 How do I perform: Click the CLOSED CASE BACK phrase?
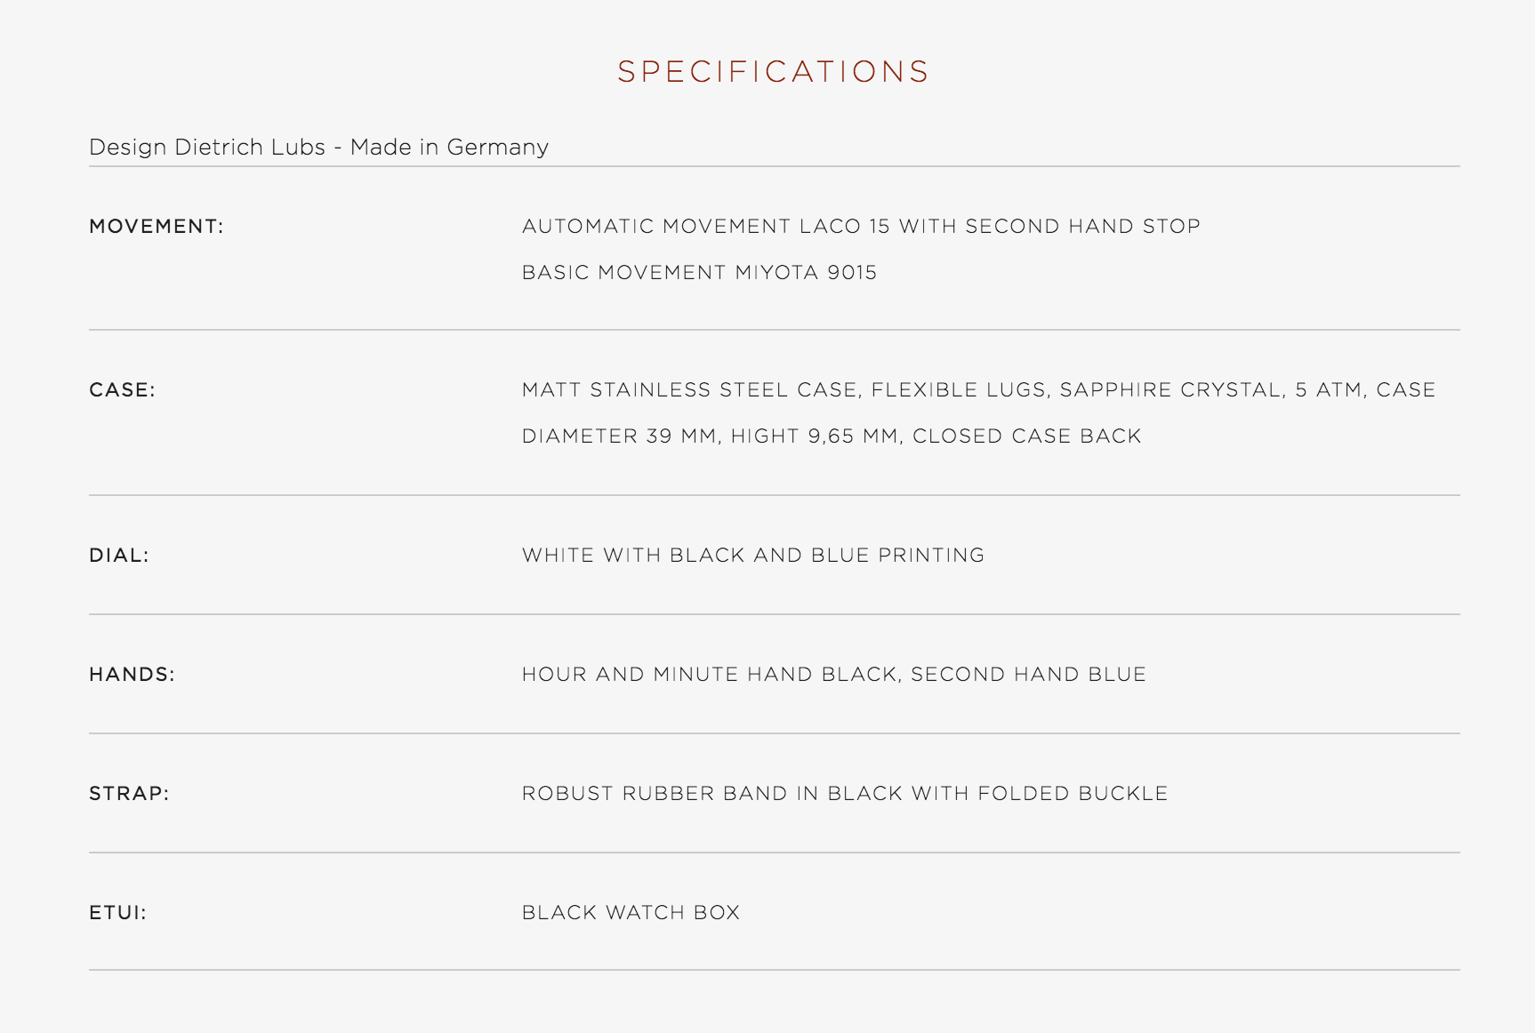[x=1026, y=436]
